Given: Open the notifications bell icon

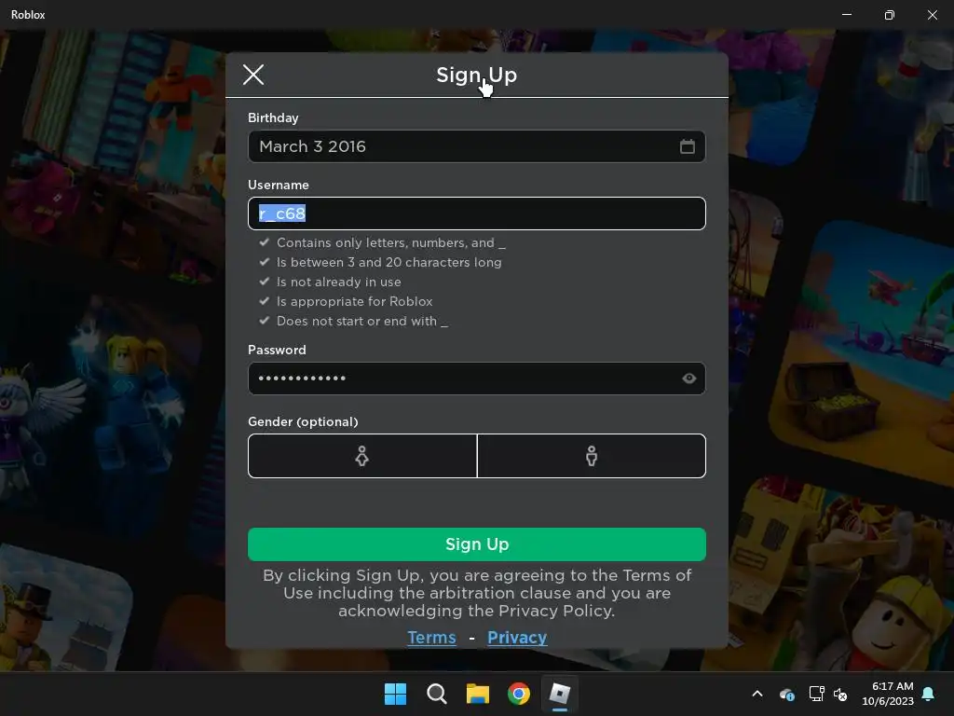Looking at the screenshot, I should coord(929,694).
